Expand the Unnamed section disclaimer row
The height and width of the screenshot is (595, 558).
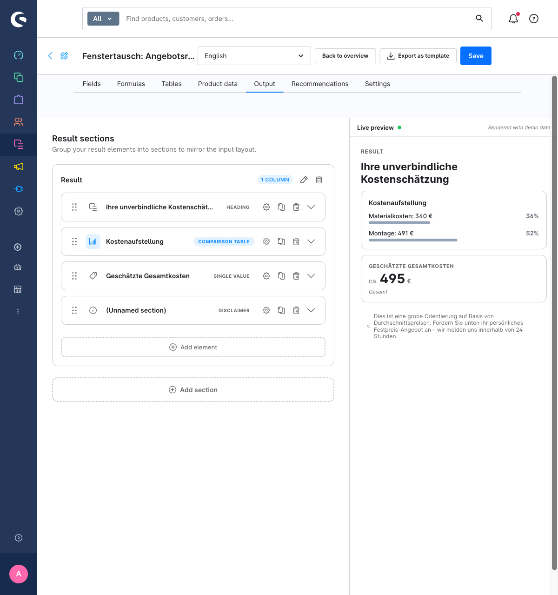(x=311, y=310)
